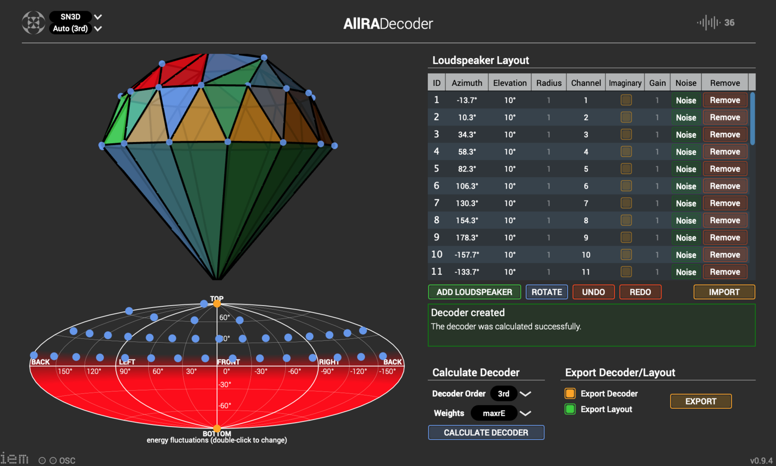Click the Azimuth column header
This screenshot has height=466, width=776.
click(x=467, y=83)
